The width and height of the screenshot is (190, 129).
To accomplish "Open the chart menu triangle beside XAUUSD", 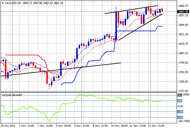I will [3, 3].
